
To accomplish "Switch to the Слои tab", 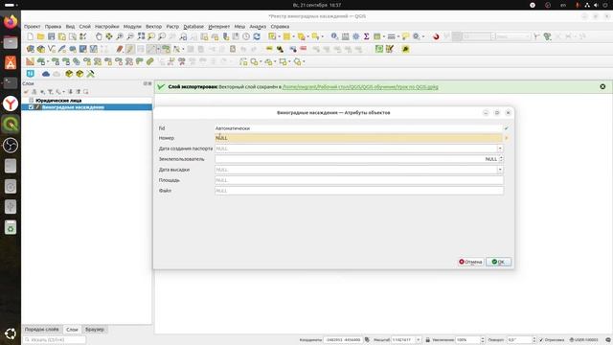I will pyautogui.click(x=72, y=330).
